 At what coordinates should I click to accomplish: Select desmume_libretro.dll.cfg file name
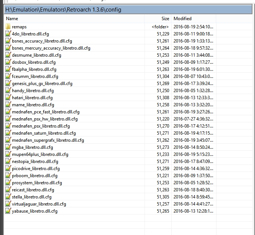click(37, 55)
